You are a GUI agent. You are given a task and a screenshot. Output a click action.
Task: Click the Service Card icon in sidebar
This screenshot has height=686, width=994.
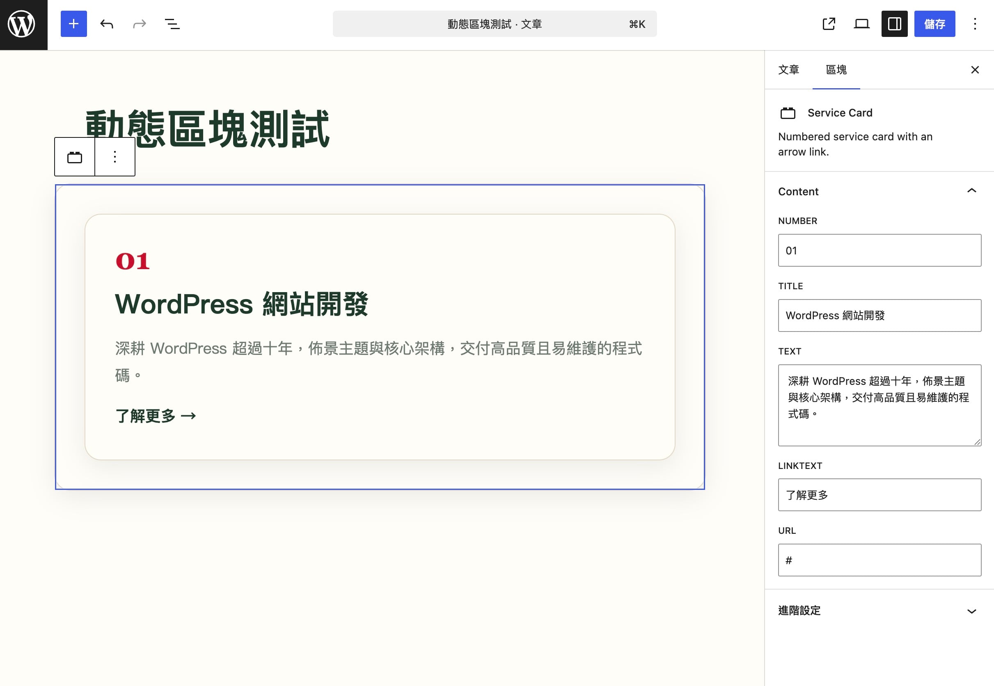click(x=788, y=113)
